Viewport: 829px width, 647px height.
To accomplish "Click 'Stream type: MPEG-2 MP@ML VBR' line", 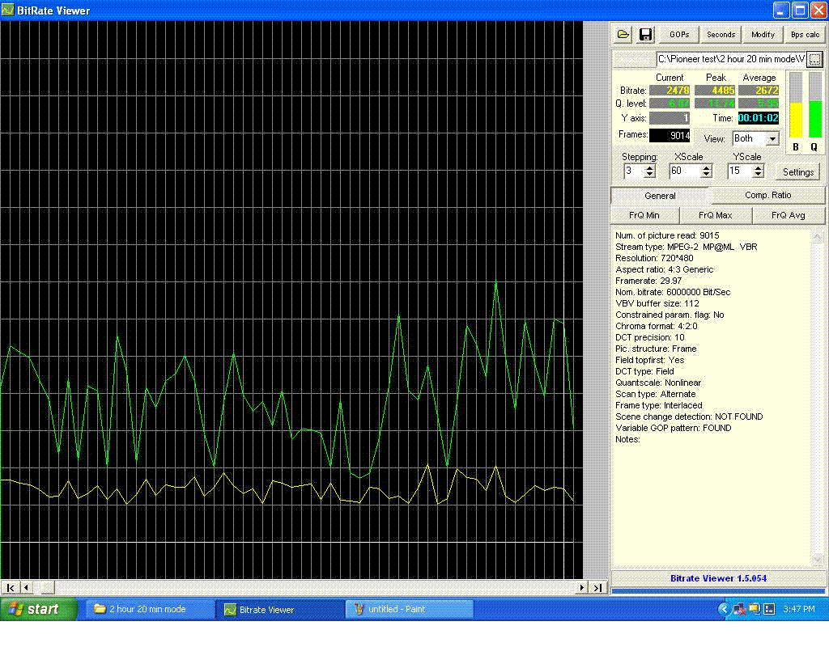I will (687, 247).
